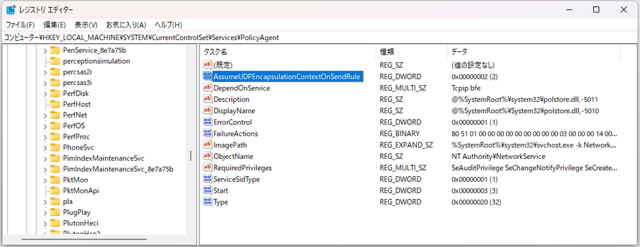Click the AssumeUDPEncapsulationContextOnSendRule DWORD icon
640x247 pixels.
pos(207,76)
